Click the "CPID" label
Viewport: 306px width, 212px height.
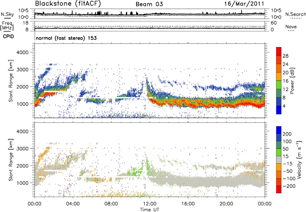pos(8,36)
